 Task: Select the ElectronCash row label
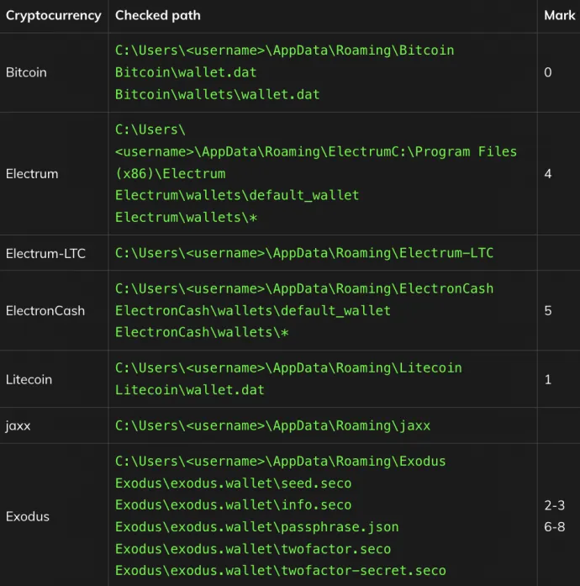45,311
